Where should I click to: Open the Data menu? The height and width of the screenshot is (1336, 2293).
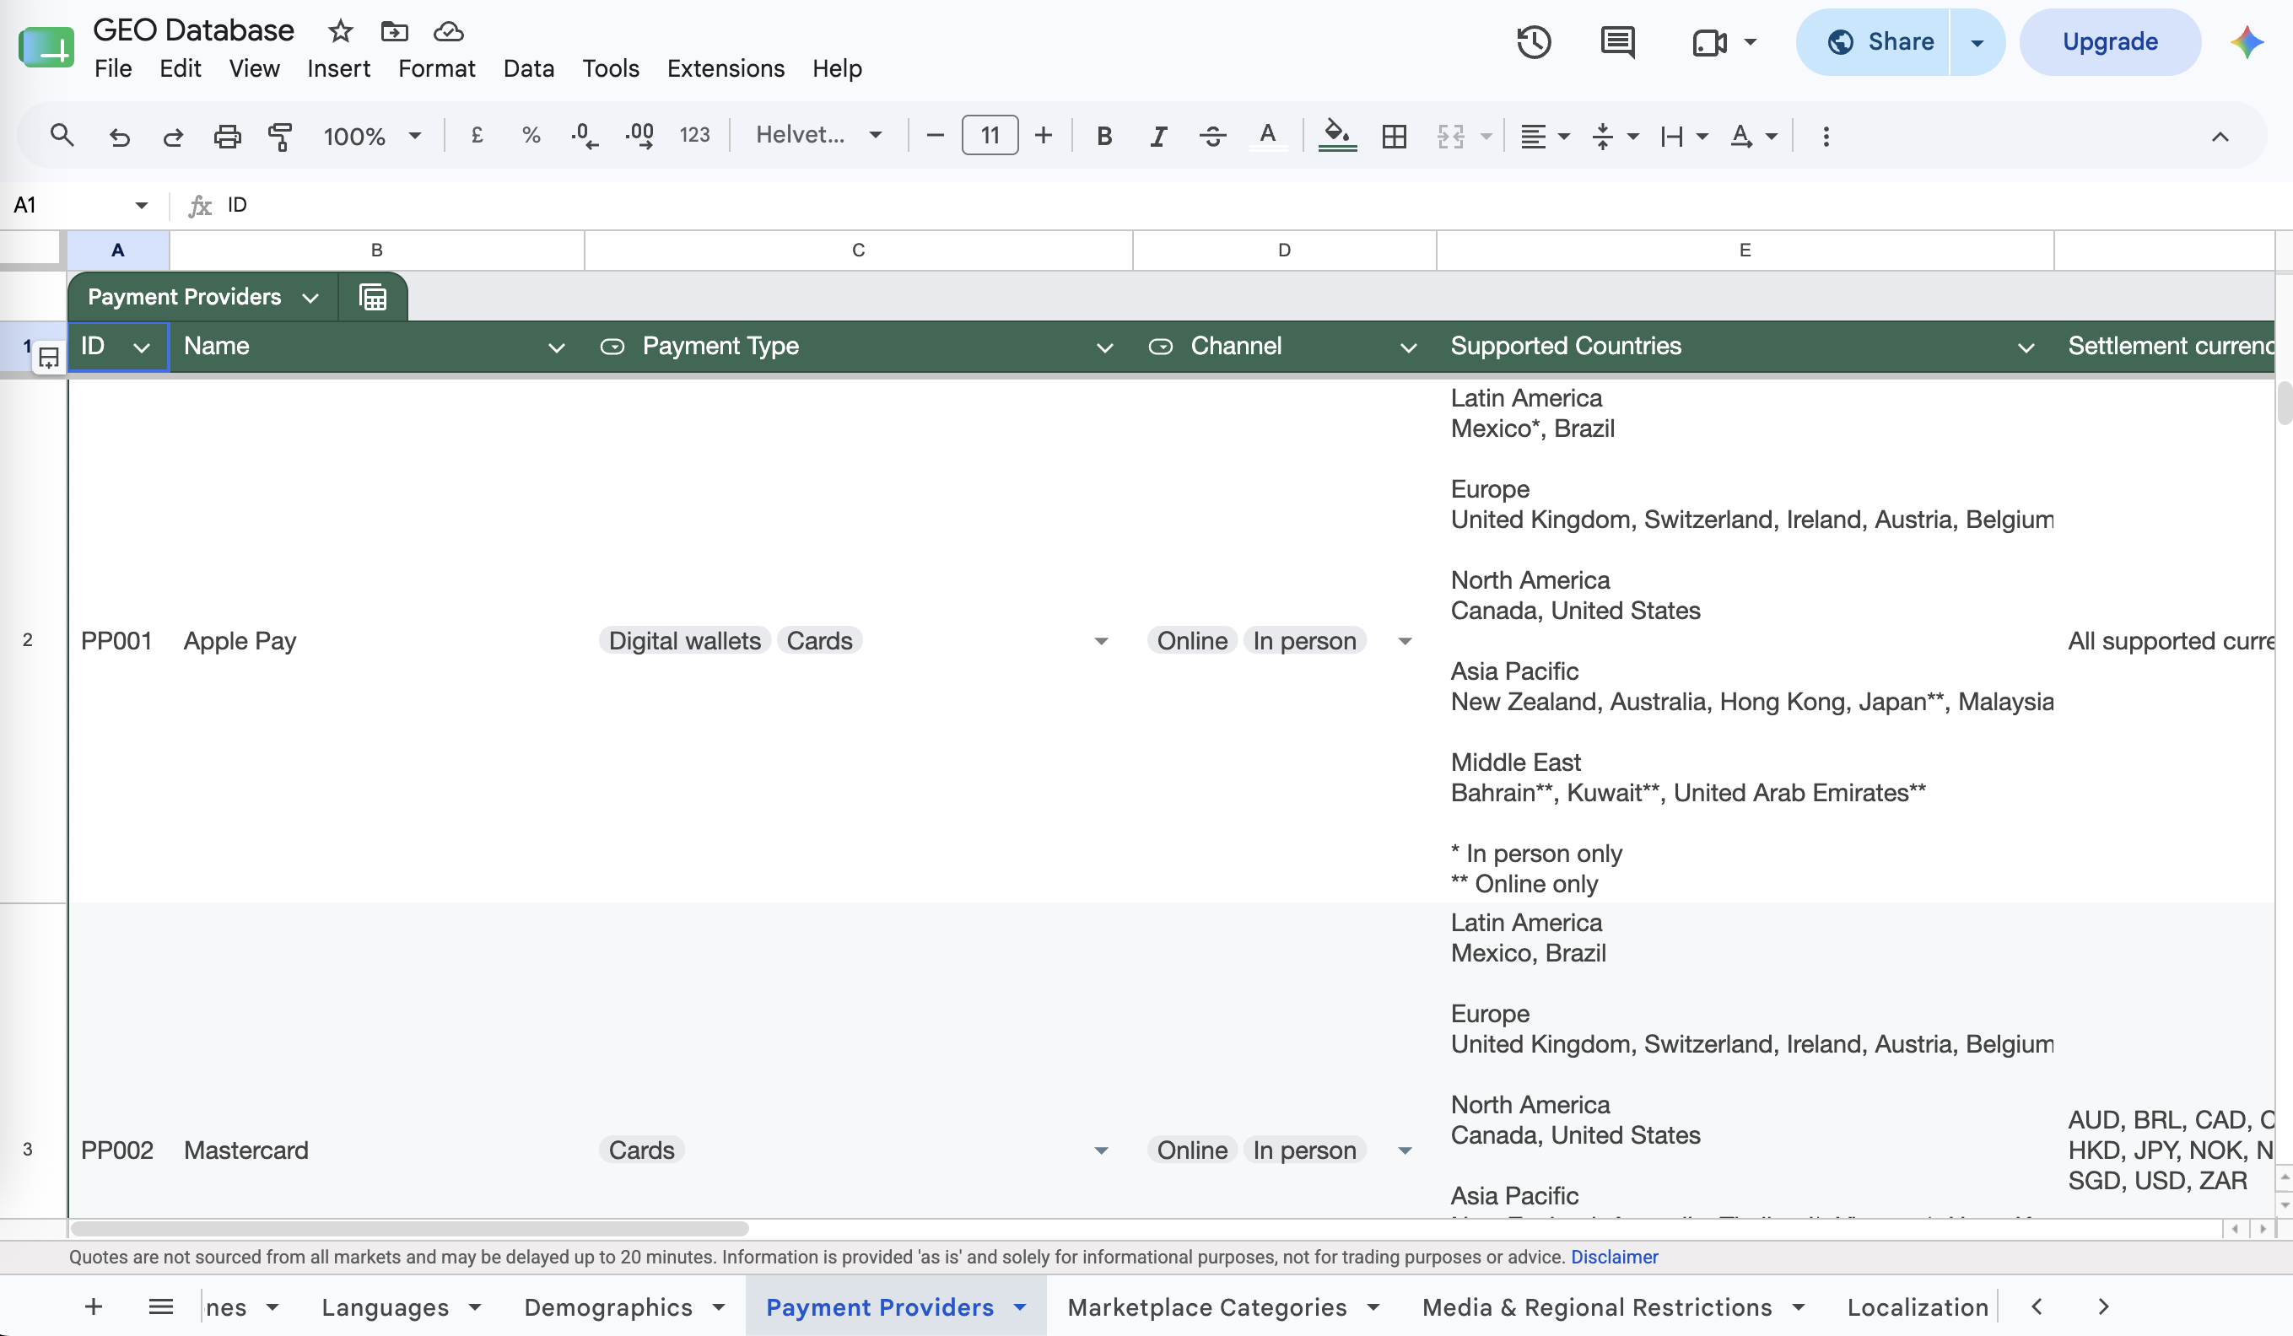529,68
